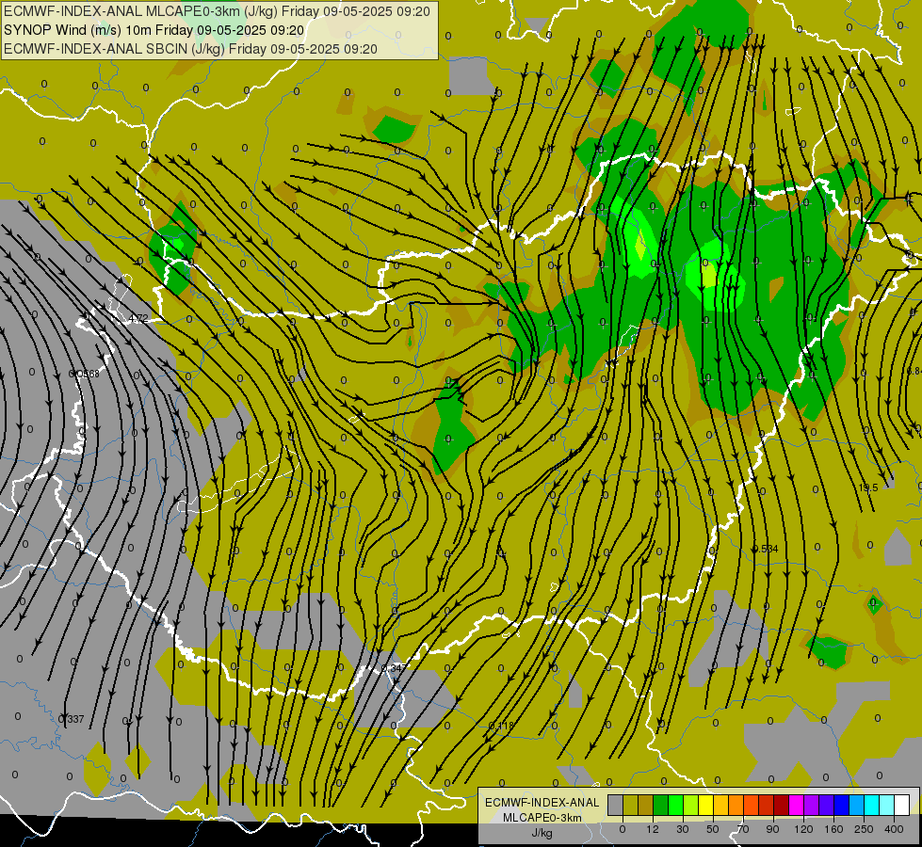Click the legend parameter name MLCAPE0-3km

[x=542, y=818]
